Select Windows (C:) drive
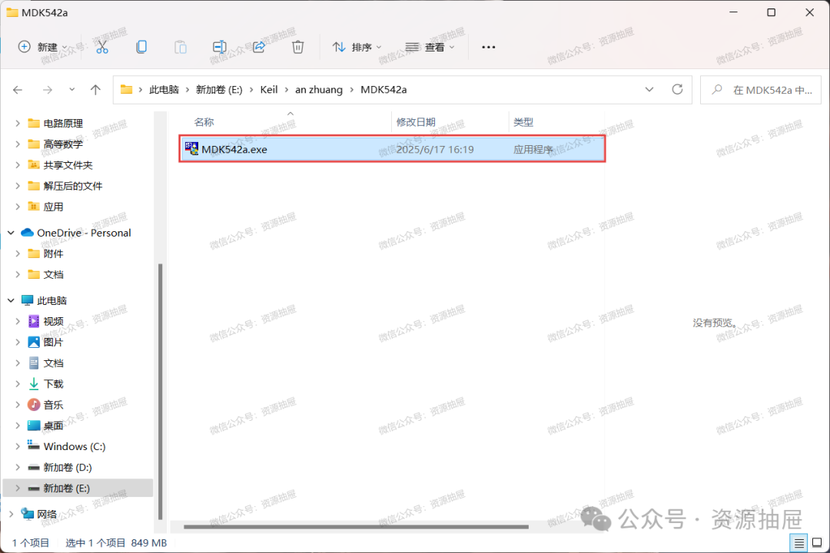 [x=74, y=447]
